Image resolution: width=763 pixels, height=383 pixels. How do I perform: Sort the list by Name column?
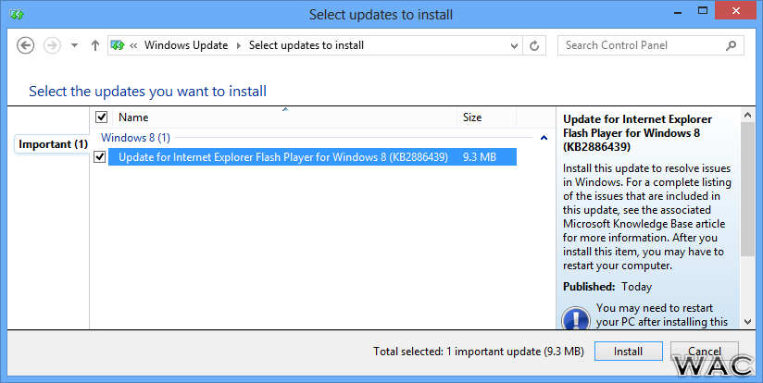tap(285, 117)
